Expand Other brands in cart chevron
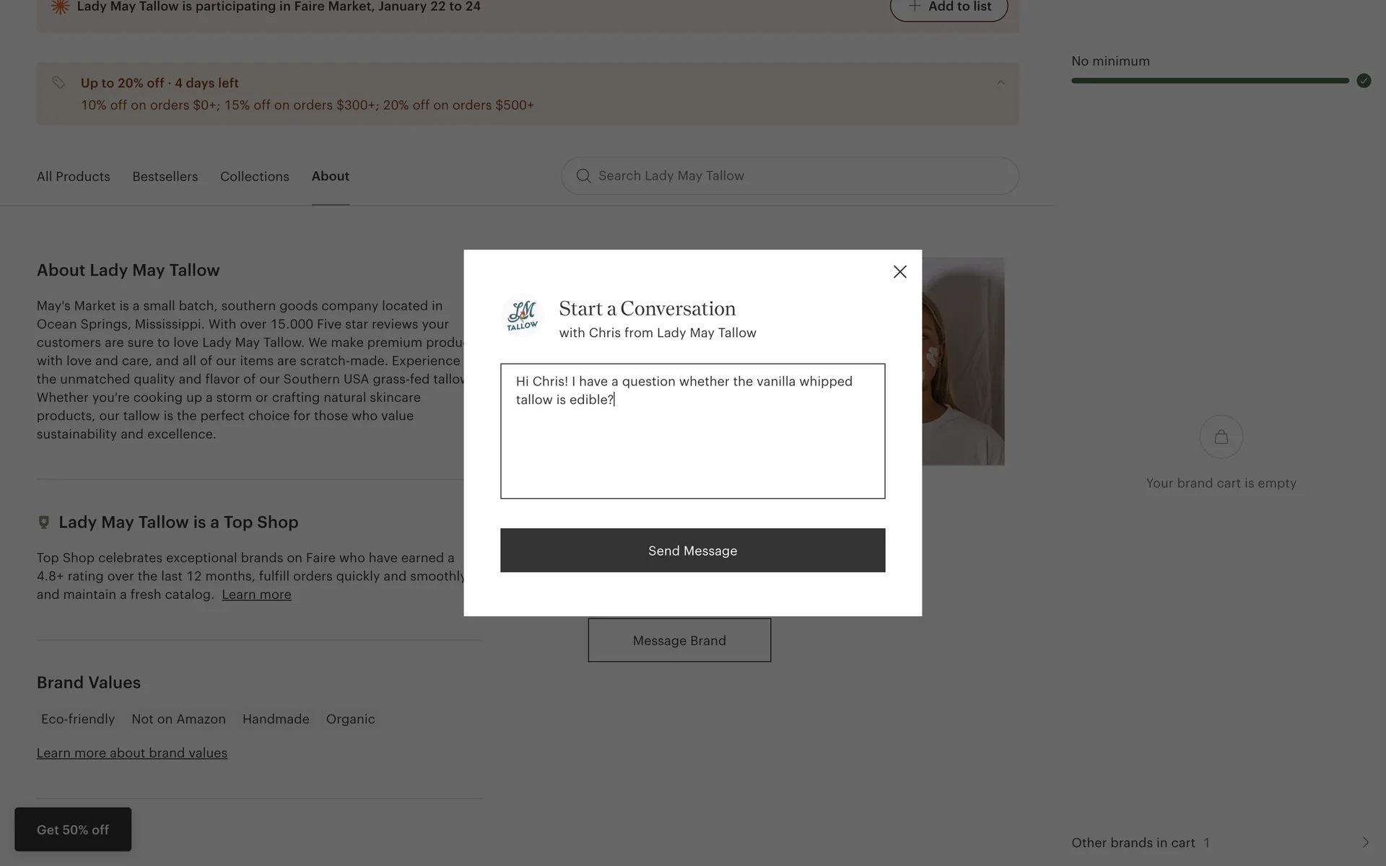The image size is (1386, 866). (1364, 842)
